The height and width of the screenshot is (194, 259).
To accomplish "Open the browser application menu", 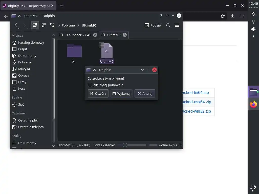I will (242, 16).
